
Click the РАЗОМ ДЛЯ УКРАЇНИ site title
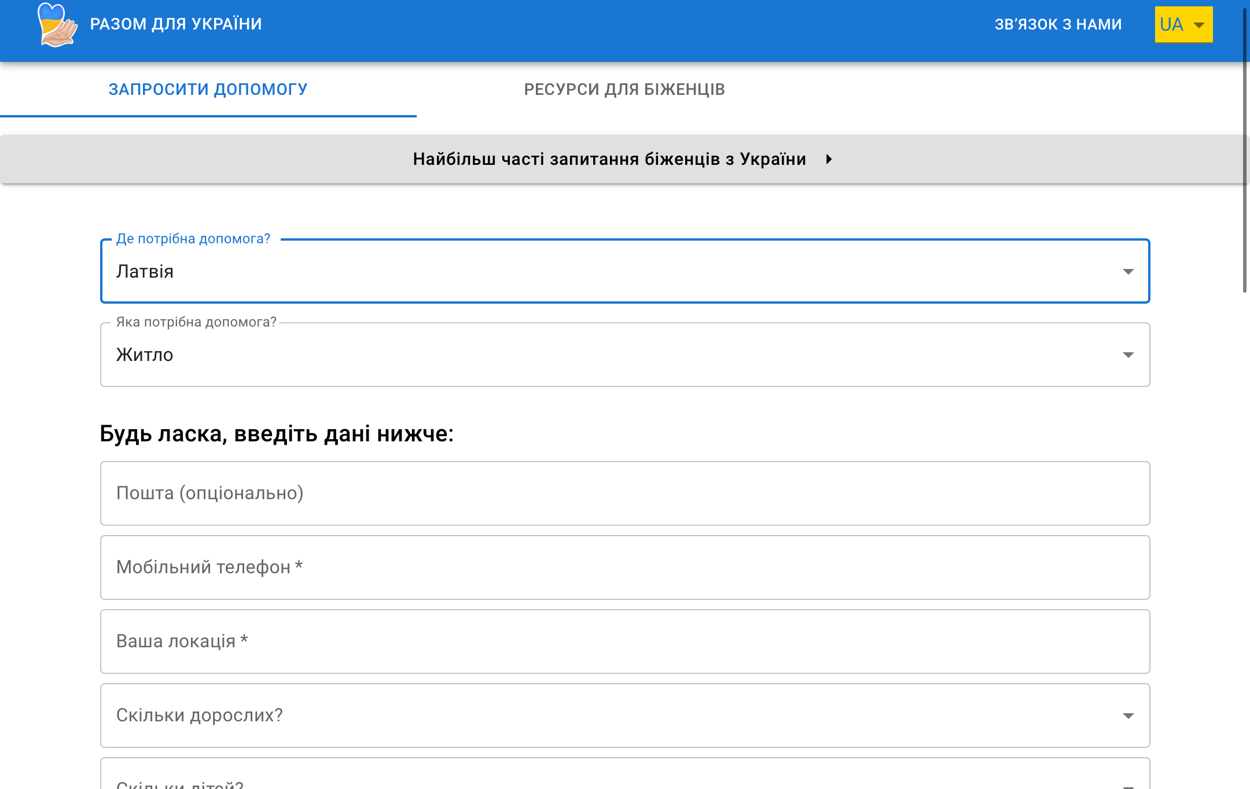[176, 24]
